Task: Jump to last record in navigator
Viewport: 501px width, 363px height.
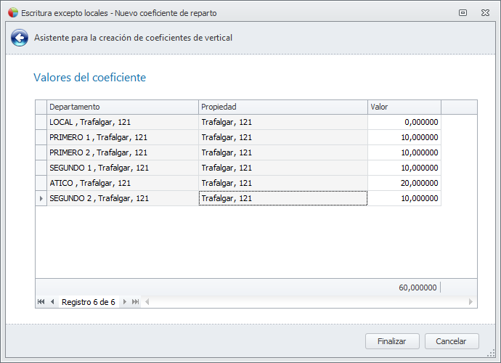Action: pos(135,302)
